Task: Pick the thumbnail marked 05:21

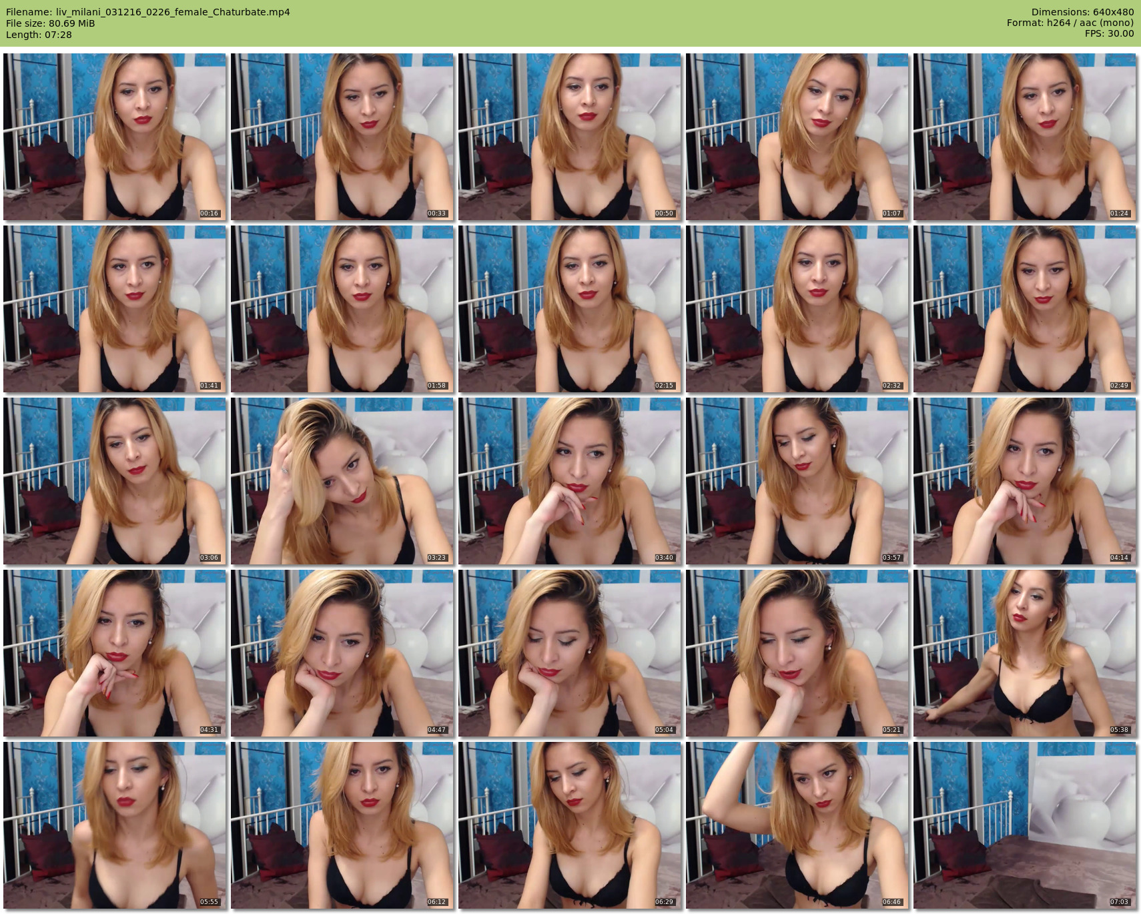Action: coord(797,653)
